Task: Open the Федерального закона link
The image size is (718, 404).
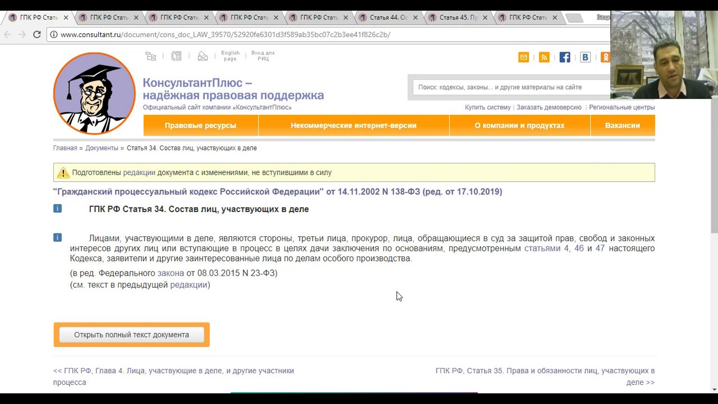Action: 171,273
